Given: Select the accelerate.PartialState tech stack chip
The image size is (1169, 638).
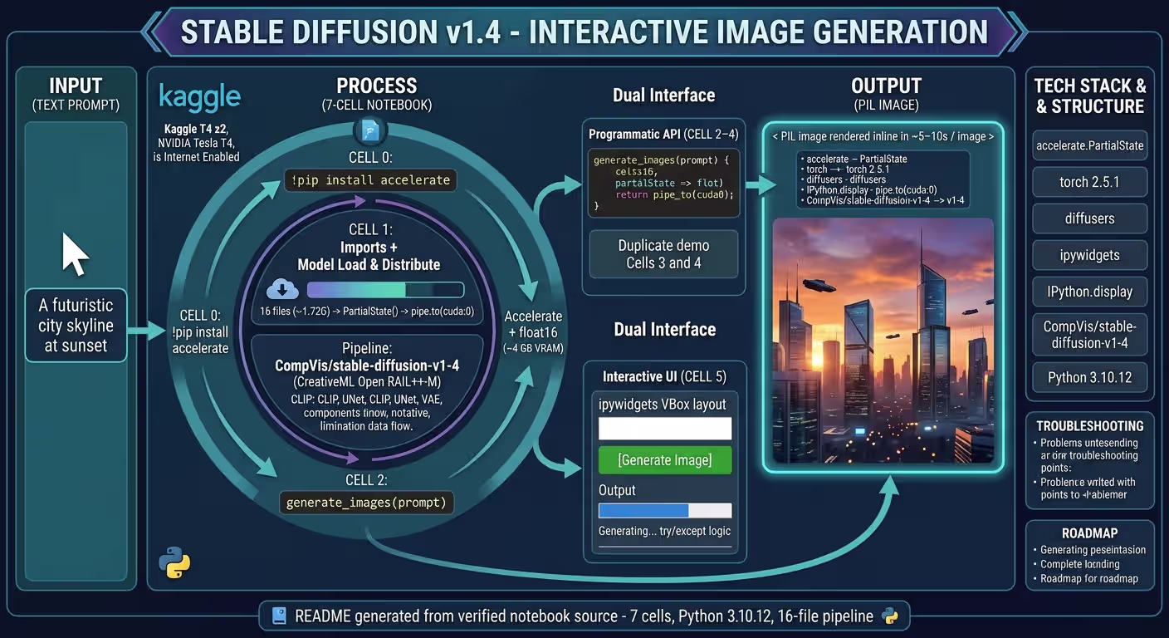Looking at the screenshot, I should point(1090,145).
